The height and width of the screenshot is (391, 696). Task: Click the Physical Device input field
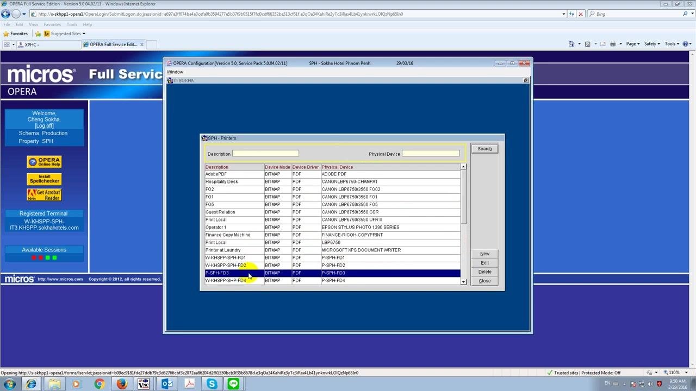pyautogui.click(x=431, y=154)
